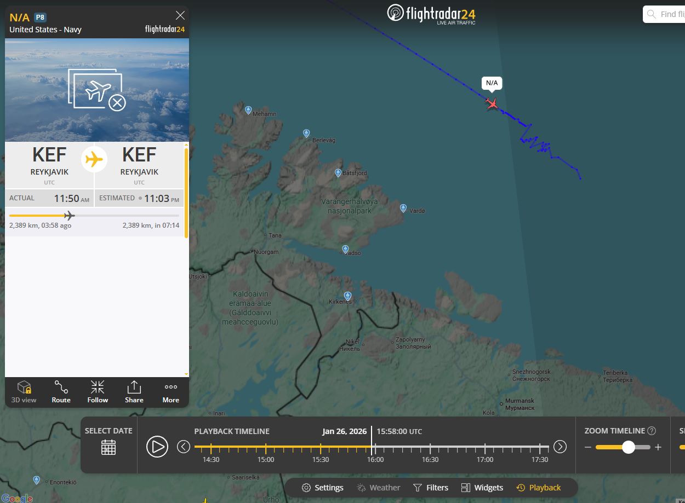
Task: Toggle Playback mode off
Action: (x=539, y=488)
